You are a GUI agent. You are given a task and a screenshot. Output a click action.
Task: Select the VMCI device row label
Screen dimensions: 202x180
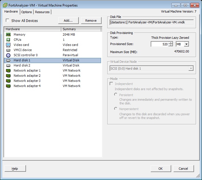23,50
